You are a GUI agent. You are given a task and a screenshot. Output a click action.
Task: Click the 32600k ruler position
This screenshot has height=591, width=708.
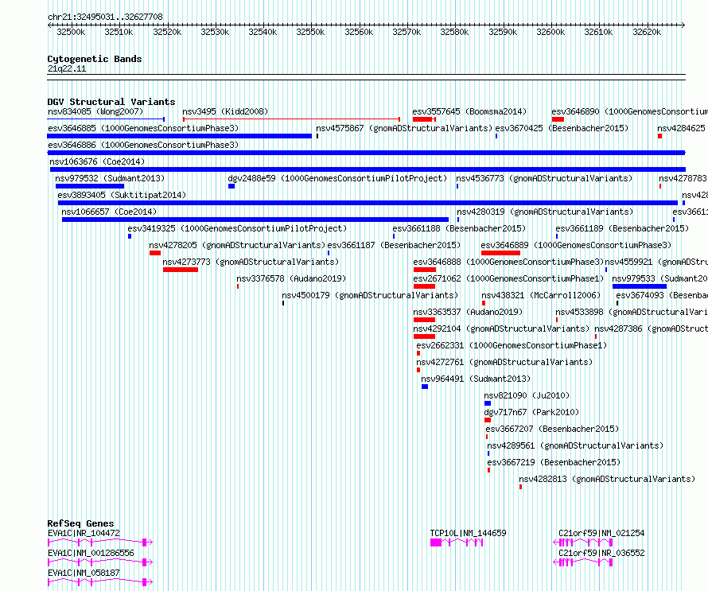pos(550,32)
